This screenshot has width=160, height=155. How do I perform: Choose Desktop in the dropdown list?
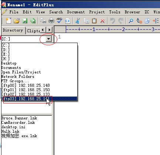click(x=40, y=63)
